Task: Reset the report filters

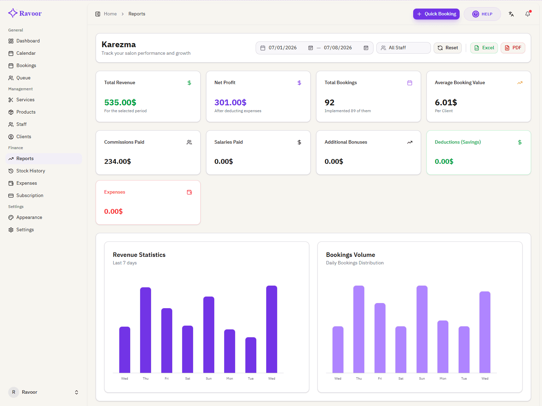Action: pos(448,48)
